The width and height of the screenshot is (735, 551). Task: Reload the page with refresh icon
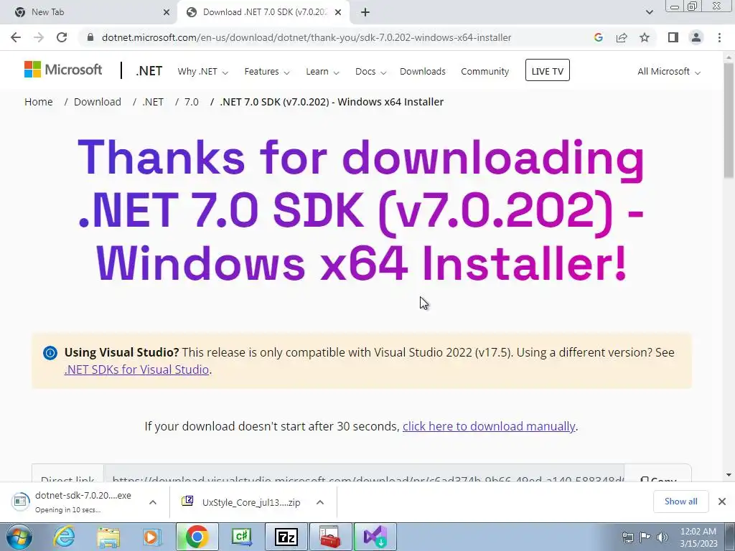coord(62,37)
